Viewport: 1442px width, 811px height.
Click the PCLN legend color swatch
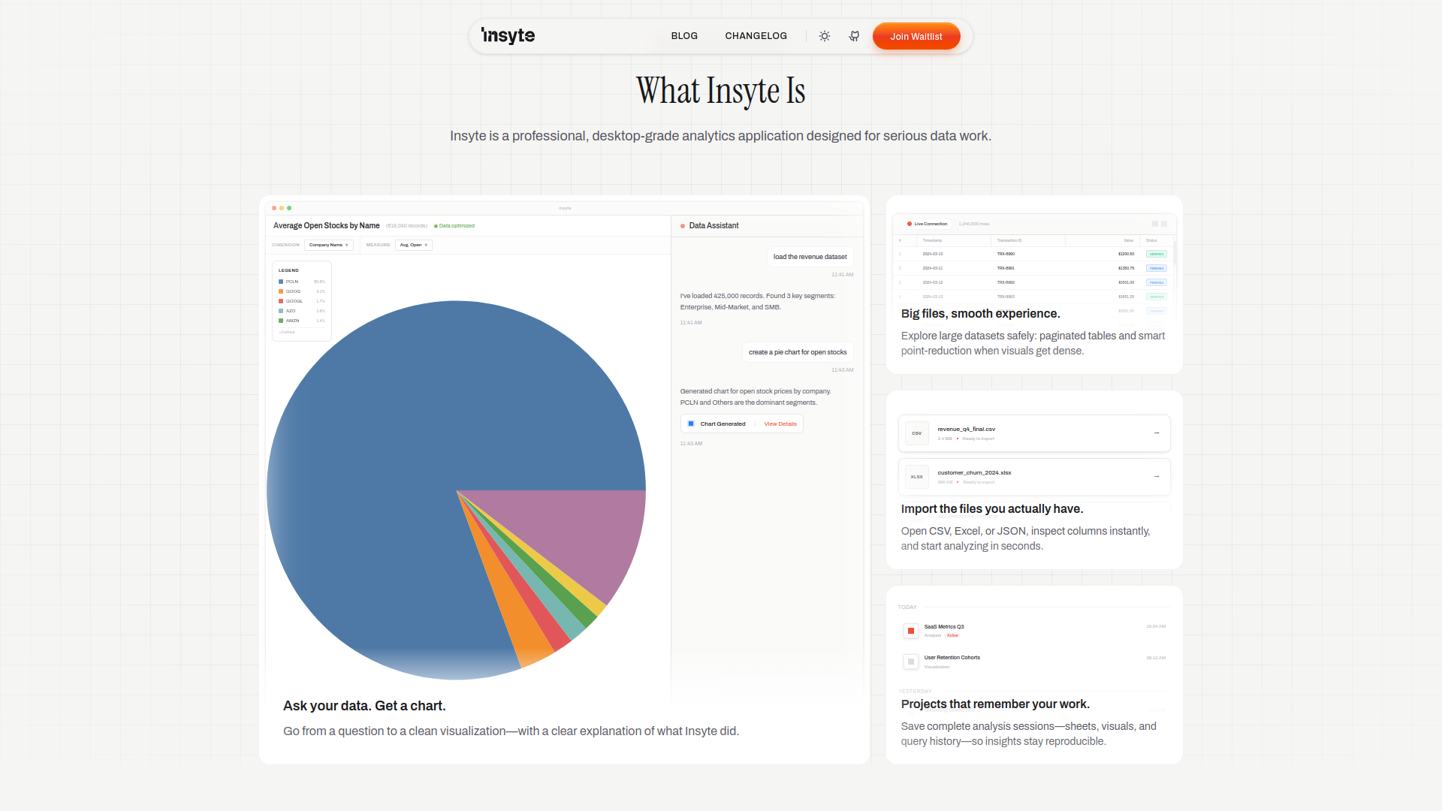[x=281, y=282]
